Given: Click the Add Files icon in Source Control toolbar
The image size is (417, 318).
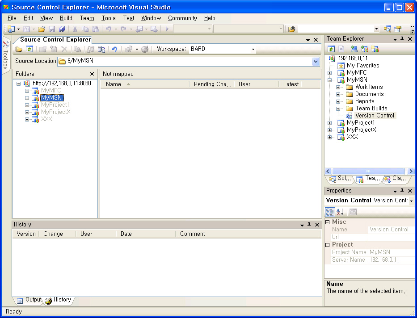Looking at the screenshot, I should tap(54, 49).
